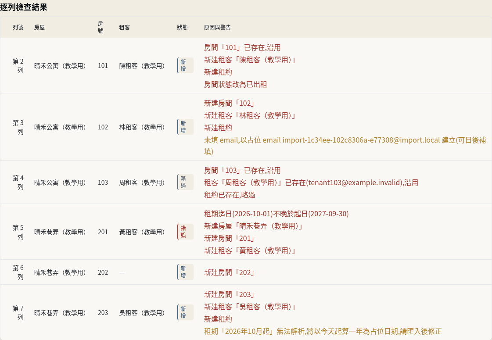Click message 新建租客「陳租客（教學用）」
This screenshot has width=492, height=340.
click(250, 60)
